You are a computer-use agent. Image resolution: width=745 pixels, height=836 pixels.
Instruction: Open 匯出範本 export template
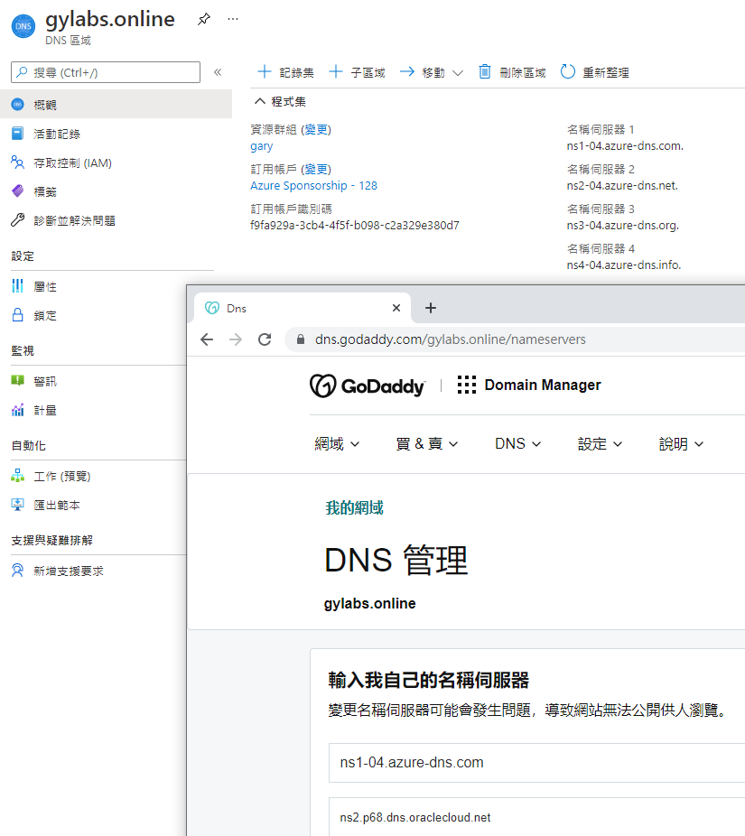click(57, 505)
